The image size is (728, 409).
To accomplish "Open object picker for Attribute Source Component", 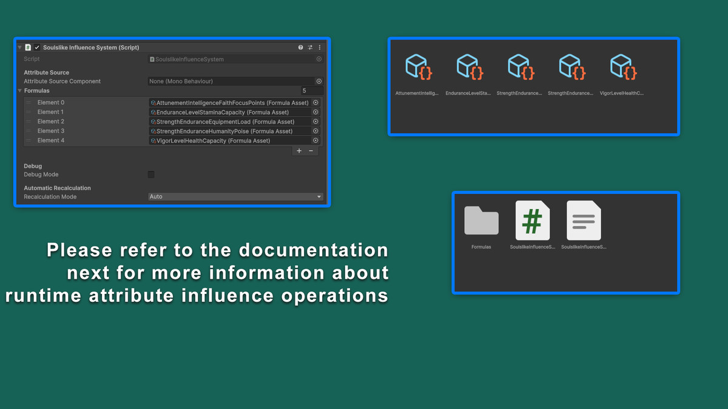I will coord(318,81).
